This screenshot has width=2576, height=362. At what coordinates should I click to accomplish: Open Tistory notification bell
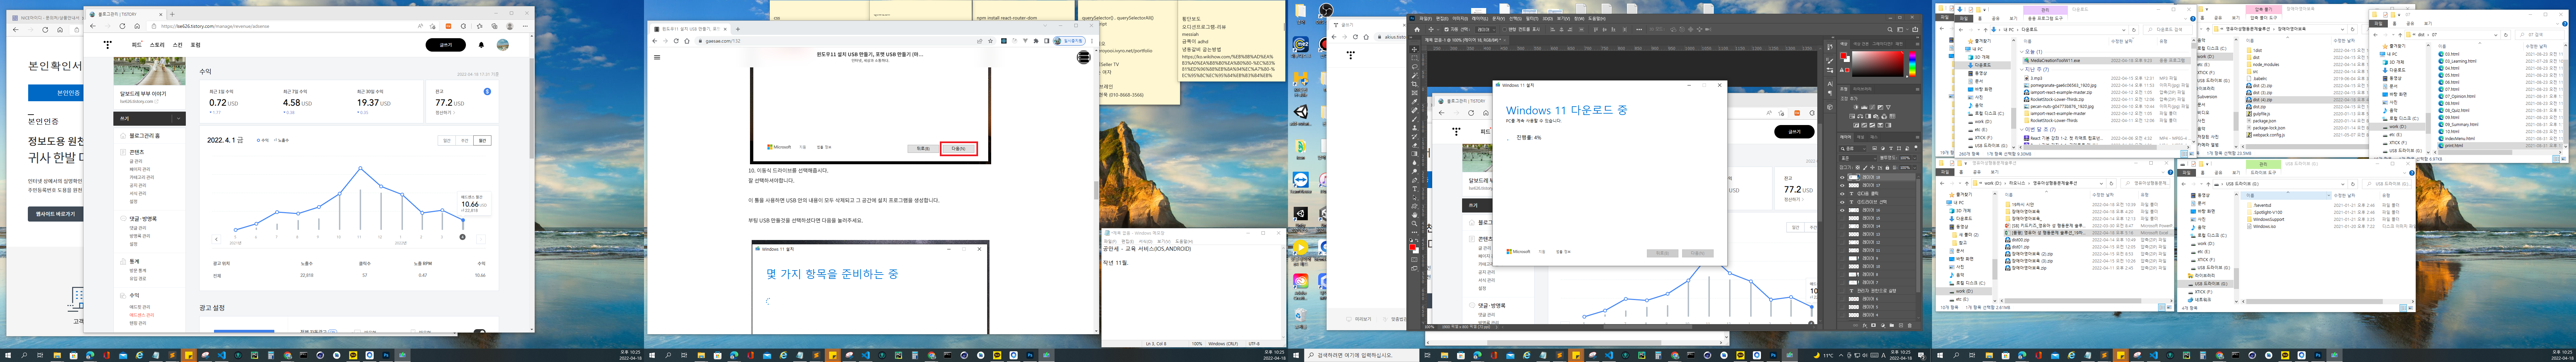pos(481,45)
